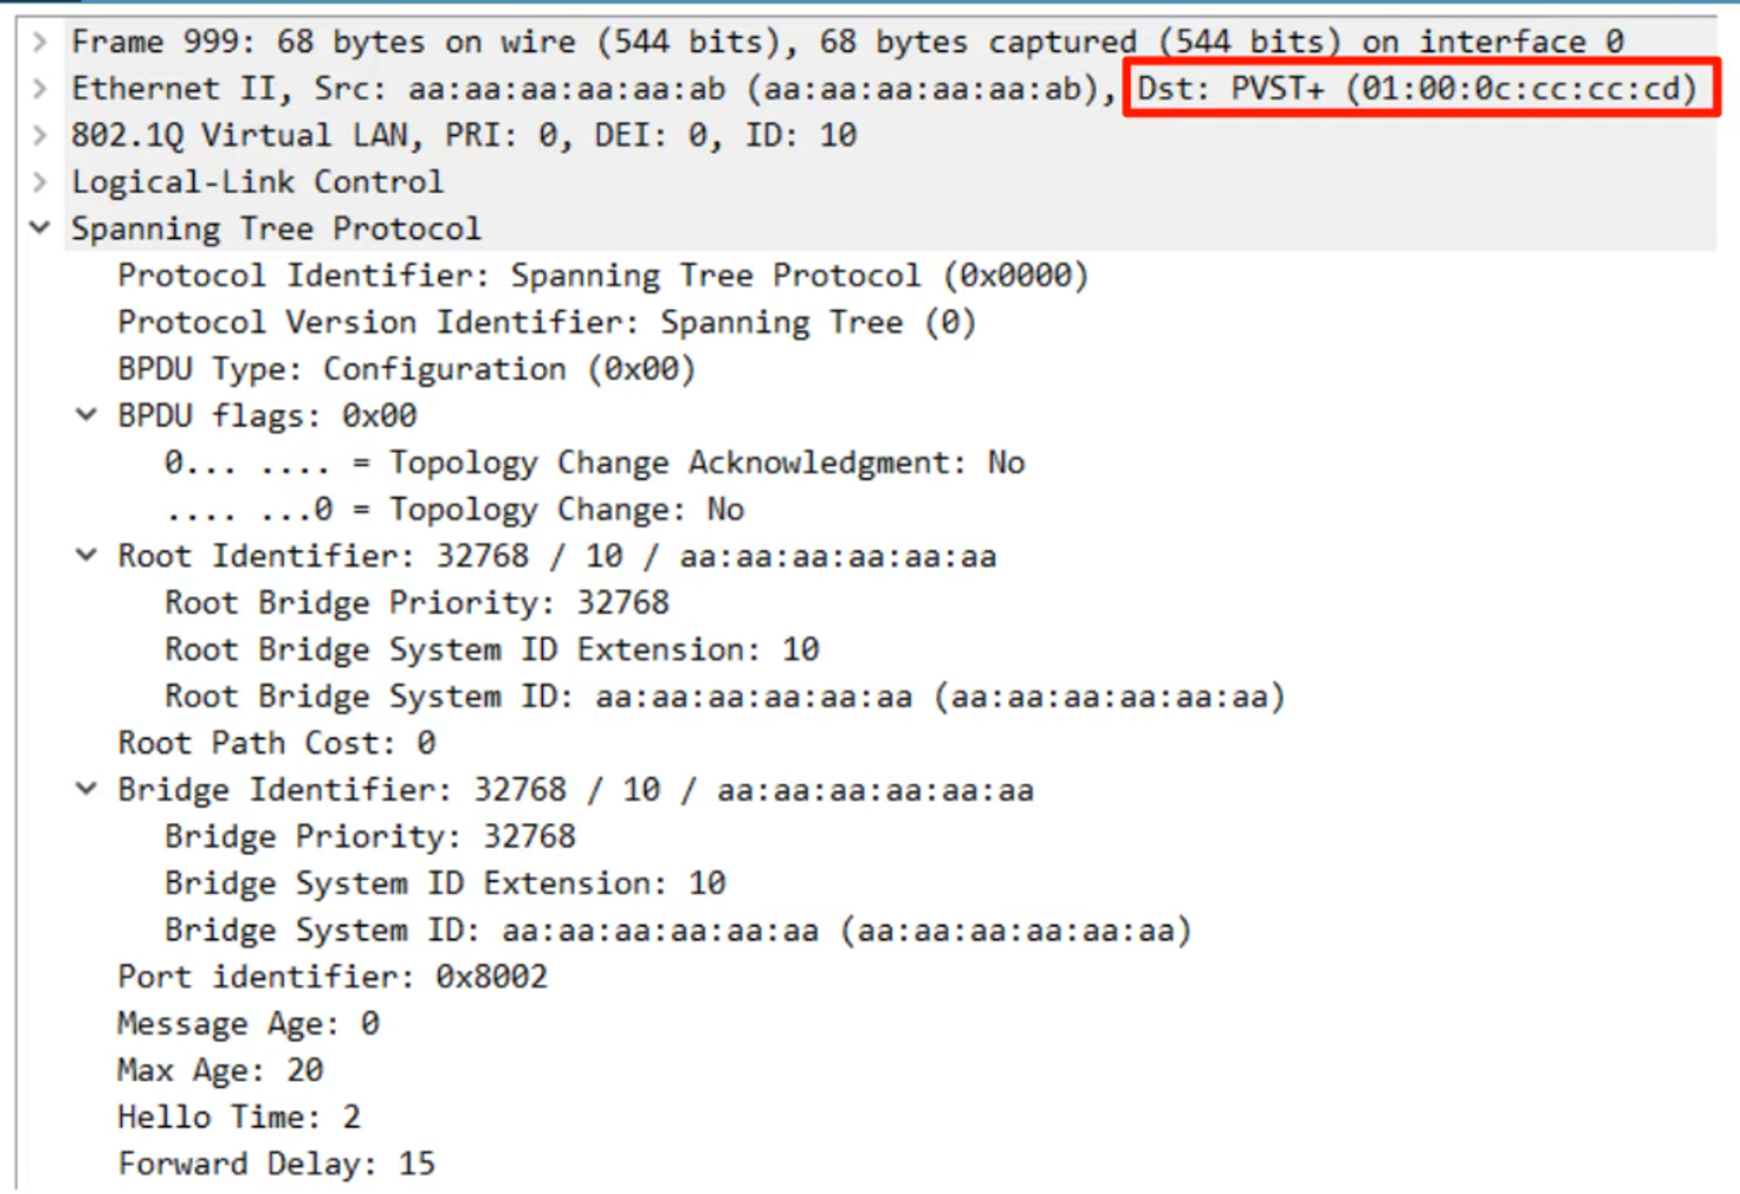Select the Max Age 20 row
1740x1194 pixels.
[x=219, y=1070]
